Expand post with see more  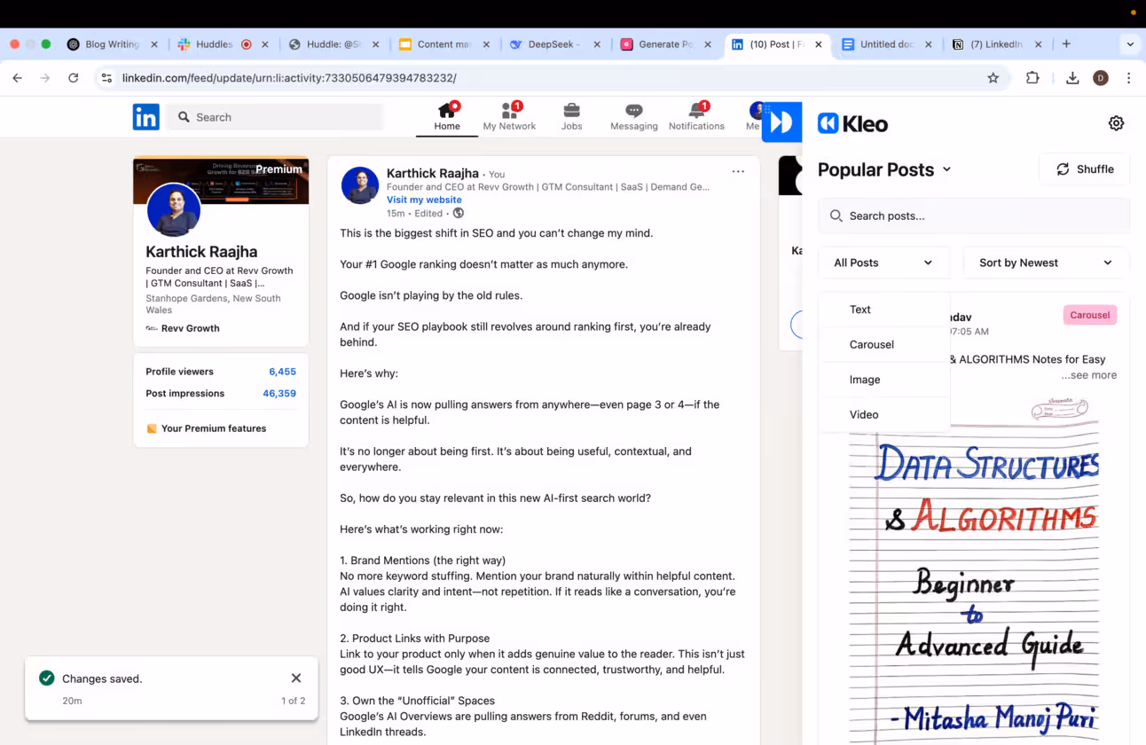coord(1089,375)
